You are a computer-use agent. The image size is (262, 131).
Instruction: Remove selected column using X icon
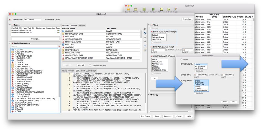click(145, 29)
